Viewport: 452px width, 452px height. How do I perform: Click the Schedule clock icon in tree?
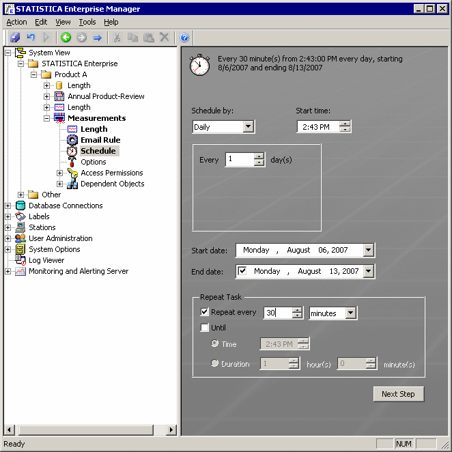[72, 151]
